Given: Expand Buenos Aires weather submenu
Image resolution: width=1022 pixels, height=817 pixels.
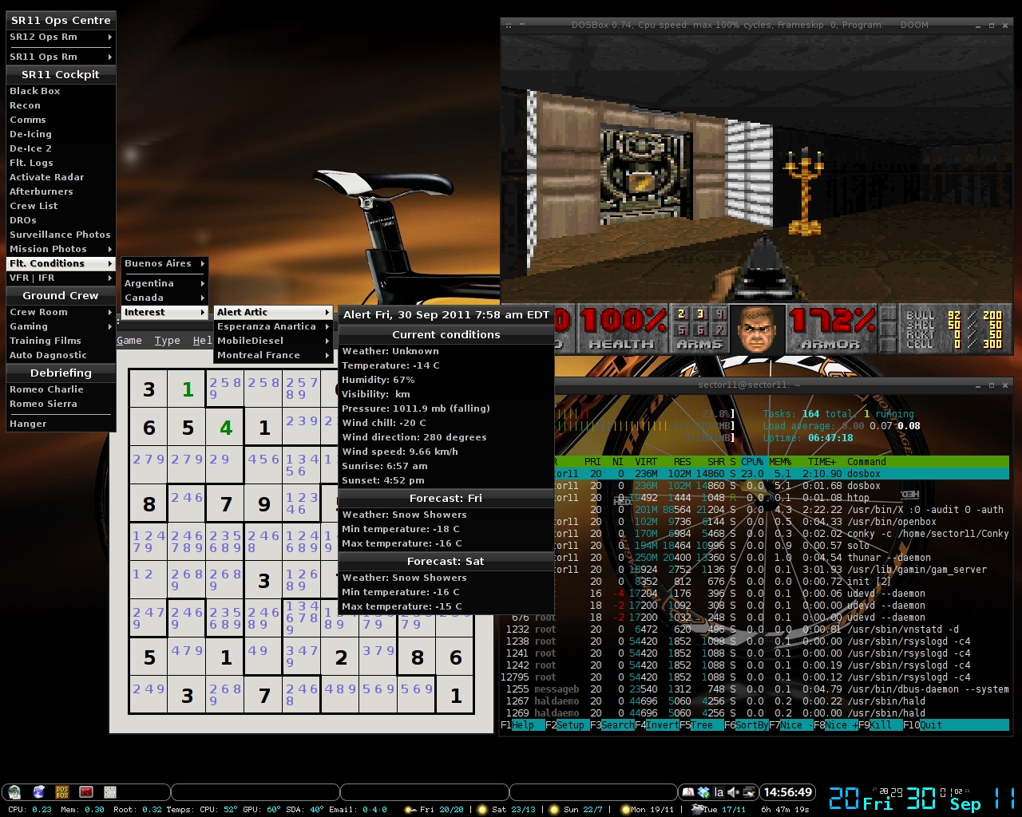Looking at the screenshot, I should (164, 263).
